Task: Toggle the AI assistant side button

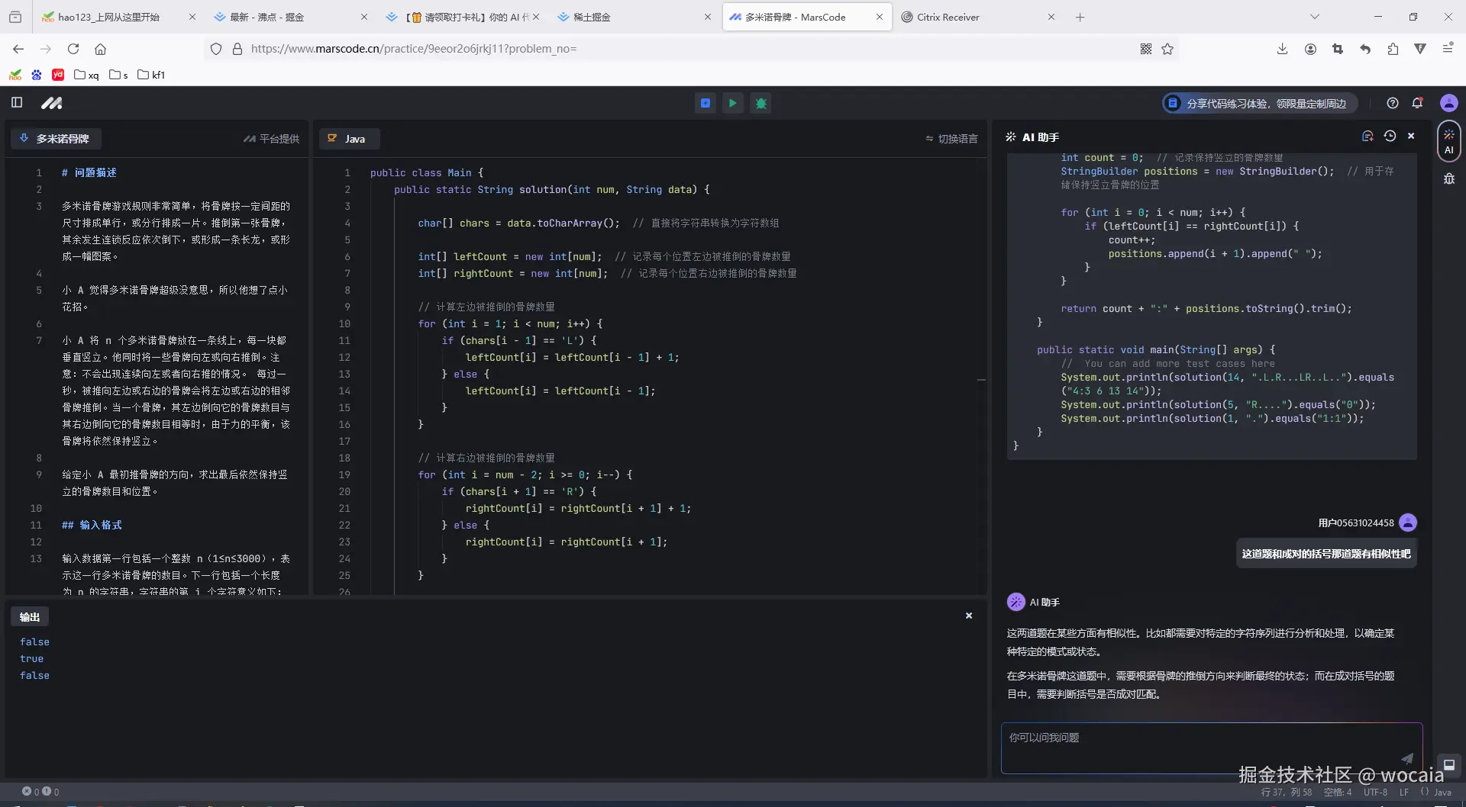Action: [x=1448, y=141]
